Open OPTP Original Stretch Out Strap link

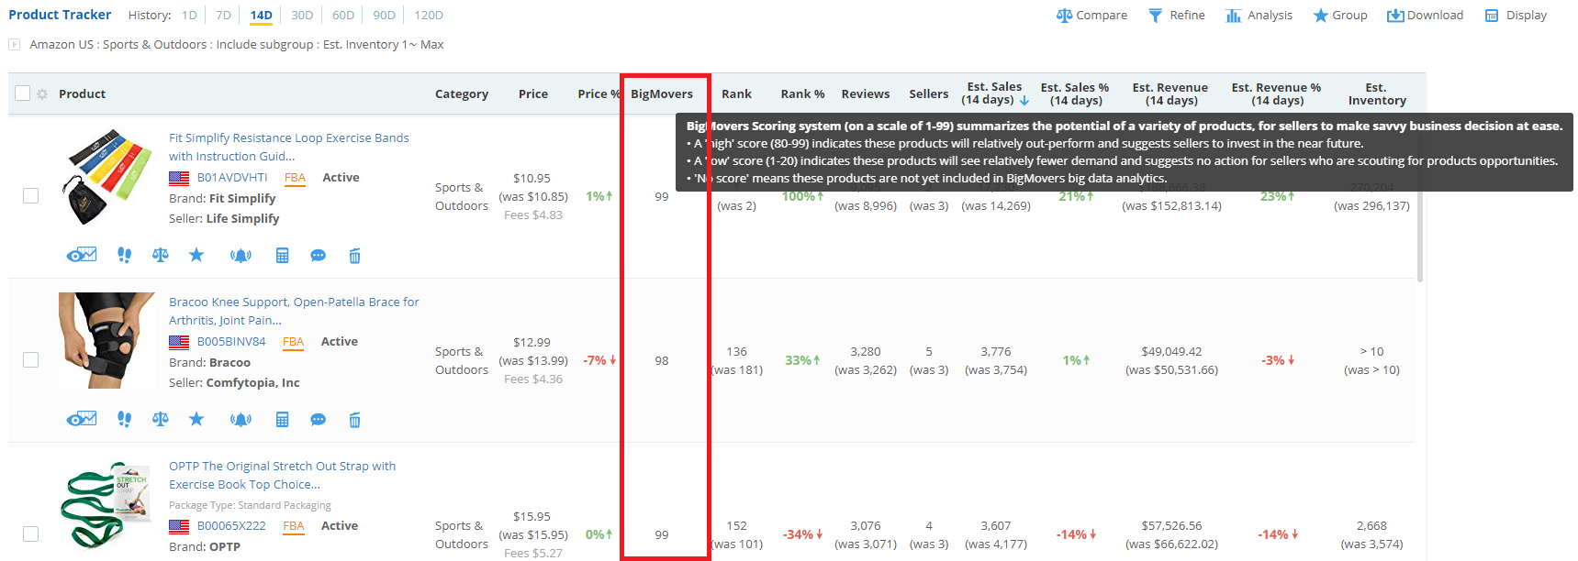[282, 475]
